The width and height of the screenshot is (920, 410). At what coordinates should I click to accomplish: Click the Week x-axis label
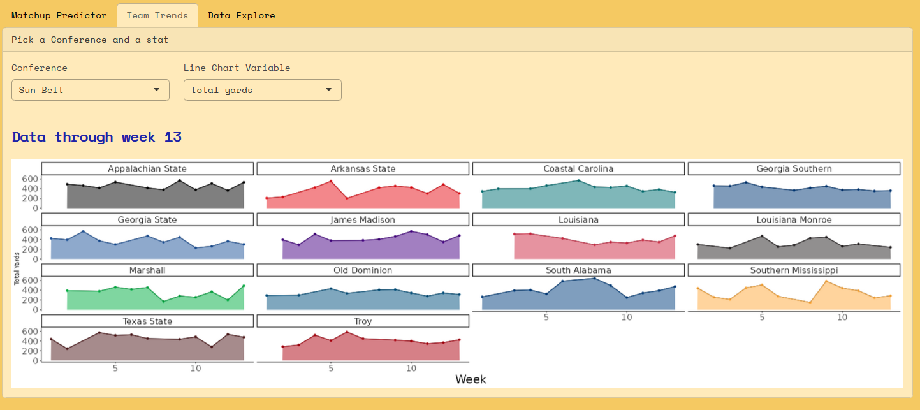pos(471,379)
